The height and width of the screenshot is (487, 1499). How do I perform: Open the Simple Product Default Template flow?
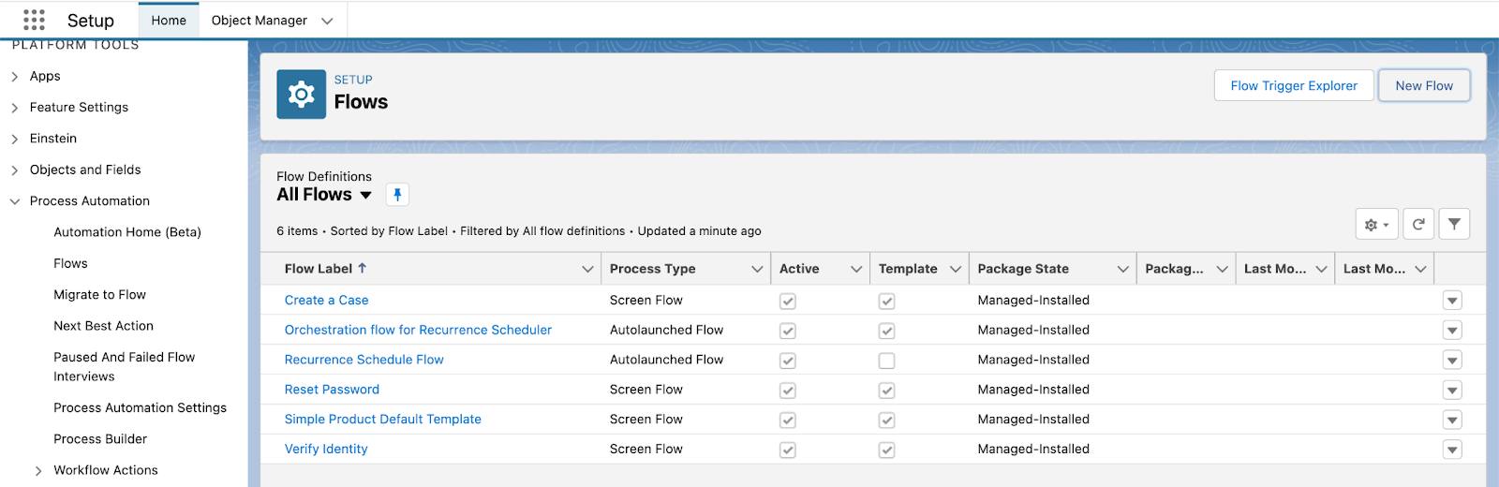tap(383, 420)
